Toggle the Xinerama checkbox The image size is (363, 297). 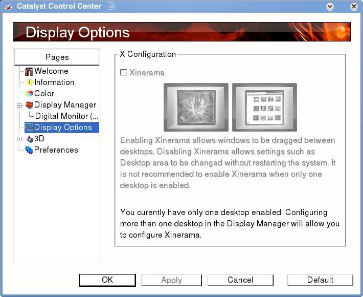pyautogui.click(x=123, y=73)
